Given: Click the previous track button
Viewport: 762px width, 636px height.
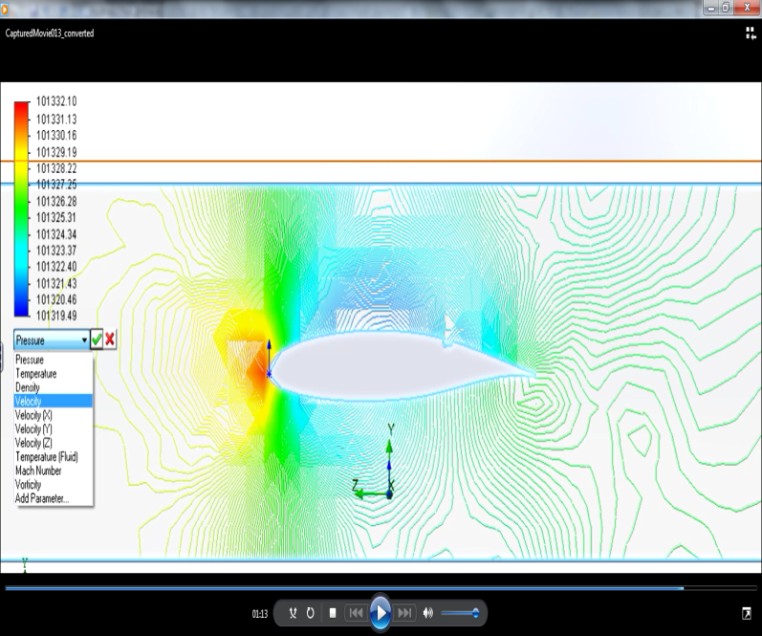Looking at the screenshot, I should coord(356,613).
